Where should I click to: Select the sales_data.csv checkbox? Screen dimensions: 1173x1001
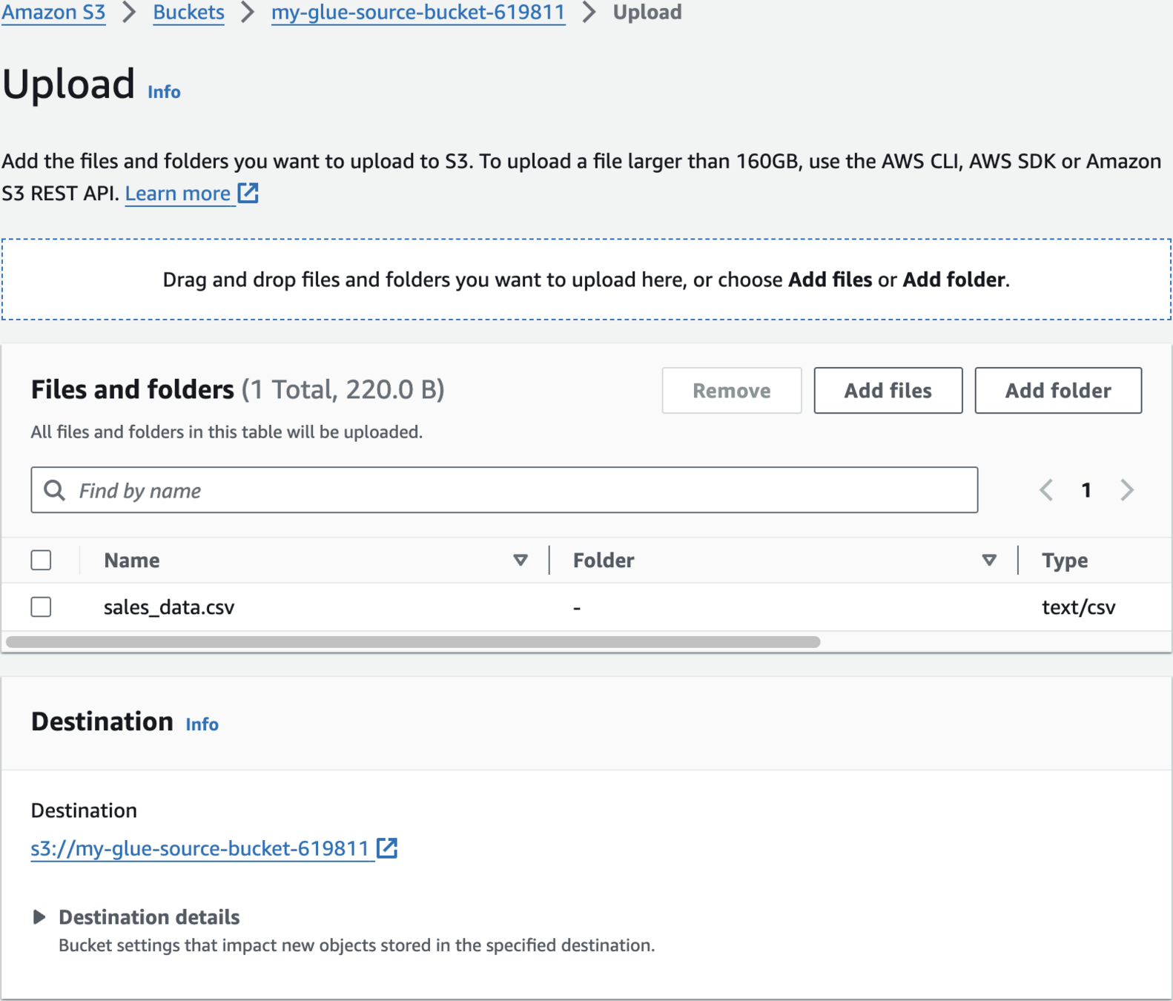coord(42,607)
